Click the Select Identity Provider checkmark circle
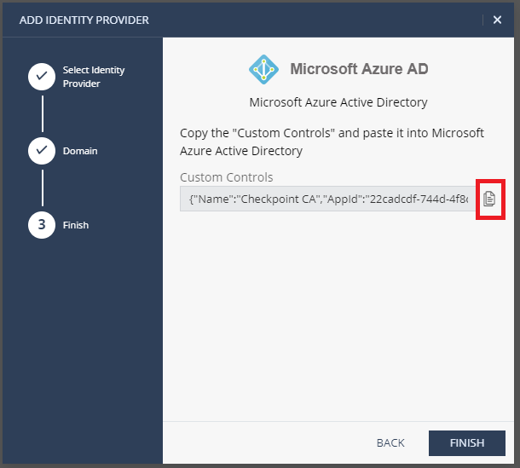 click(42, 77)
